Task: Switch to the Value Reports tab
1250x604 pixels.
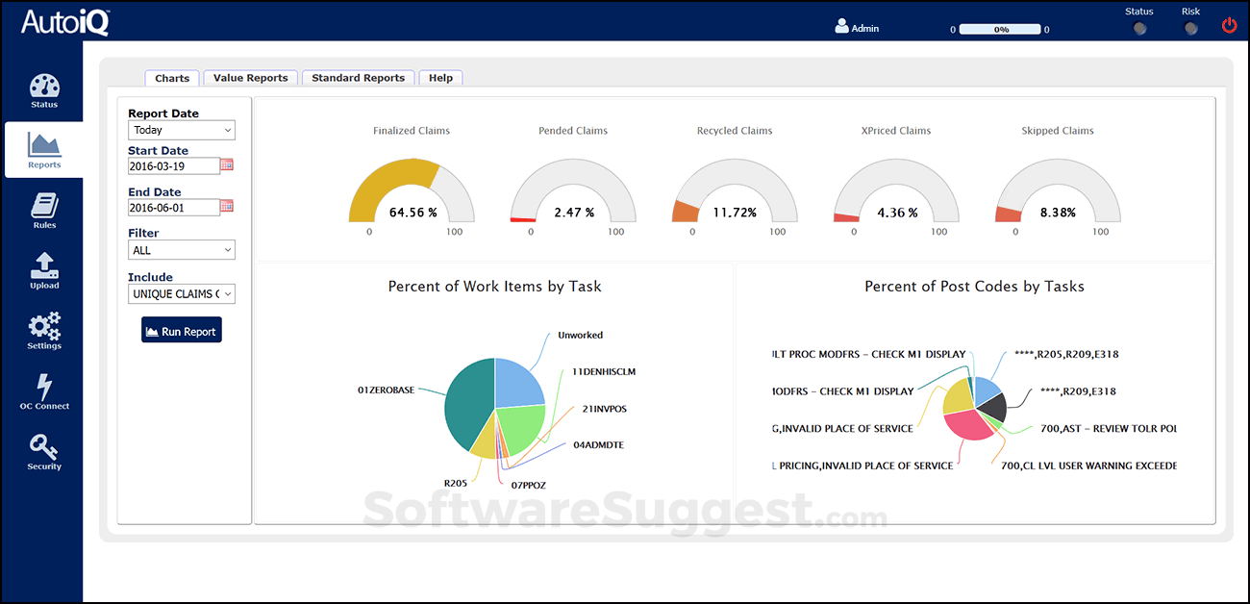Action: [250, 77]
